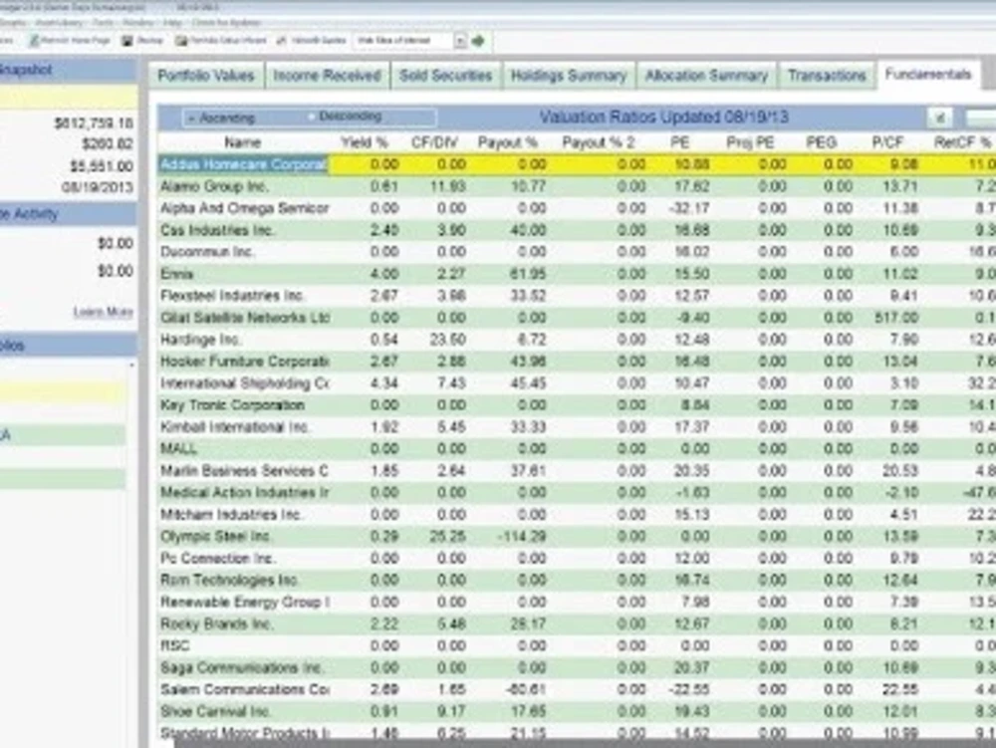Select the Ducommun Inc. row
Image resolution: width=996 pixels, height=748 pixels.
(577, 252)
